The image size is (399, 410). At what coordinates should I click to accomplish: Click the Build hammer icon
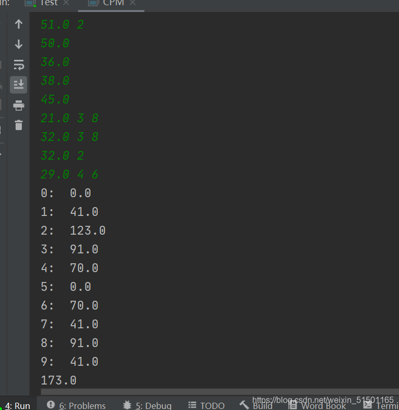[x=244, y=405]
